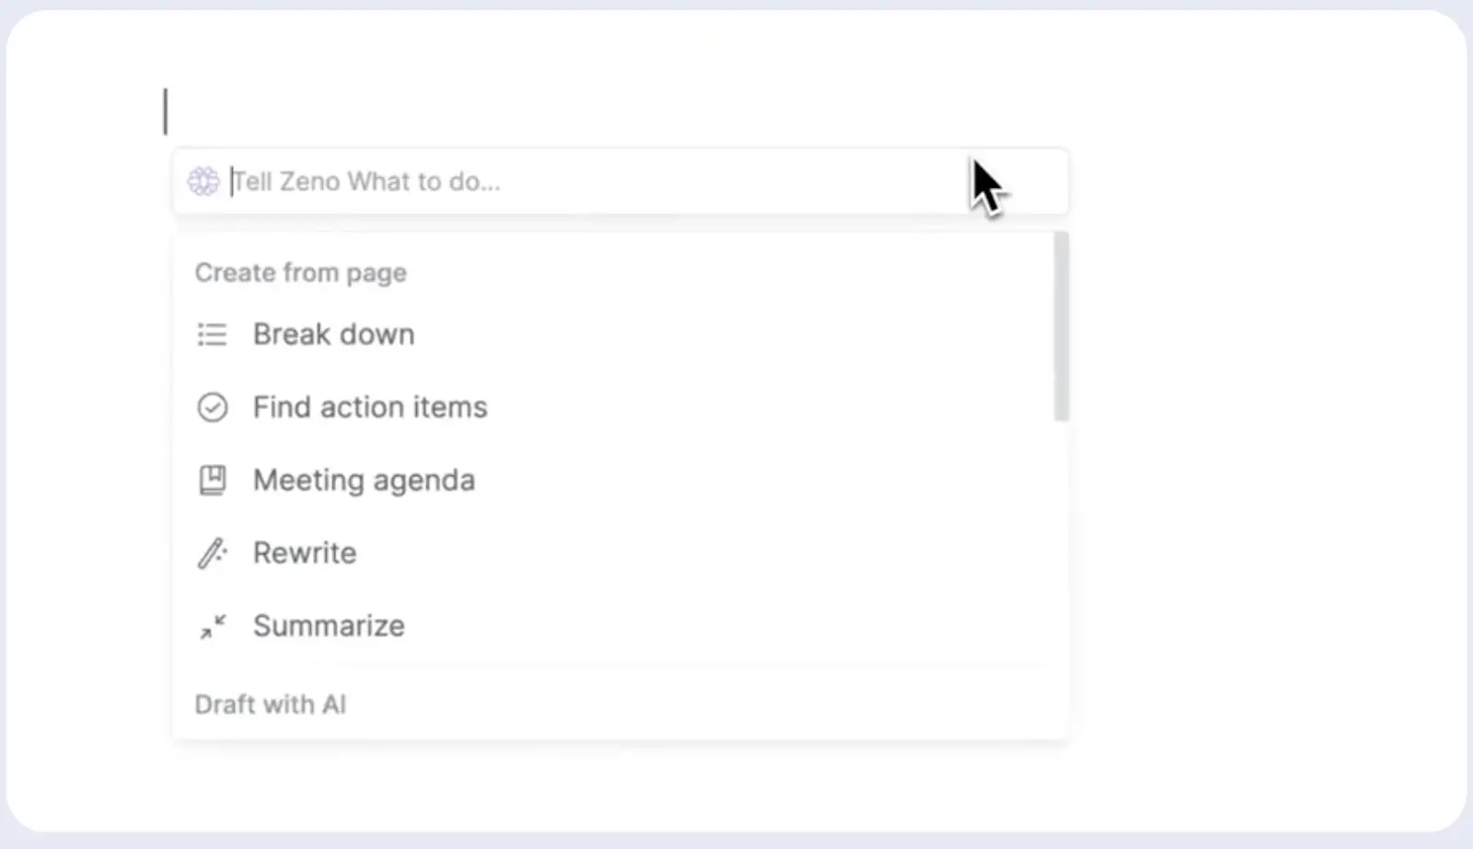
Task: Click the check-circle icon for Find action items
Action: pos(212,407)
